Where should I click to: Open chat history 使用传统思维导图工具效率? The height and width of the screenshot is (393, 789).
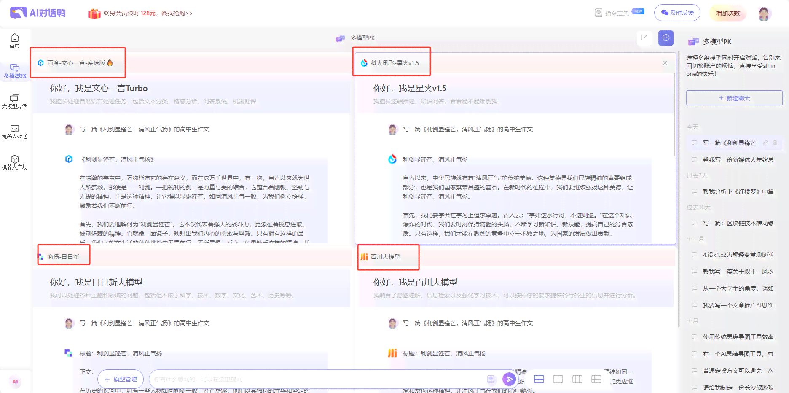[734, 337]
